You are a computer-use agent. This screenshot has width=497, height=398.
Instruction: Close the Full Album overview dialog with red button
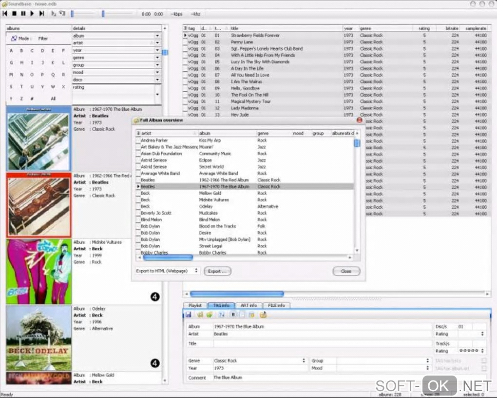pos(359,120)
